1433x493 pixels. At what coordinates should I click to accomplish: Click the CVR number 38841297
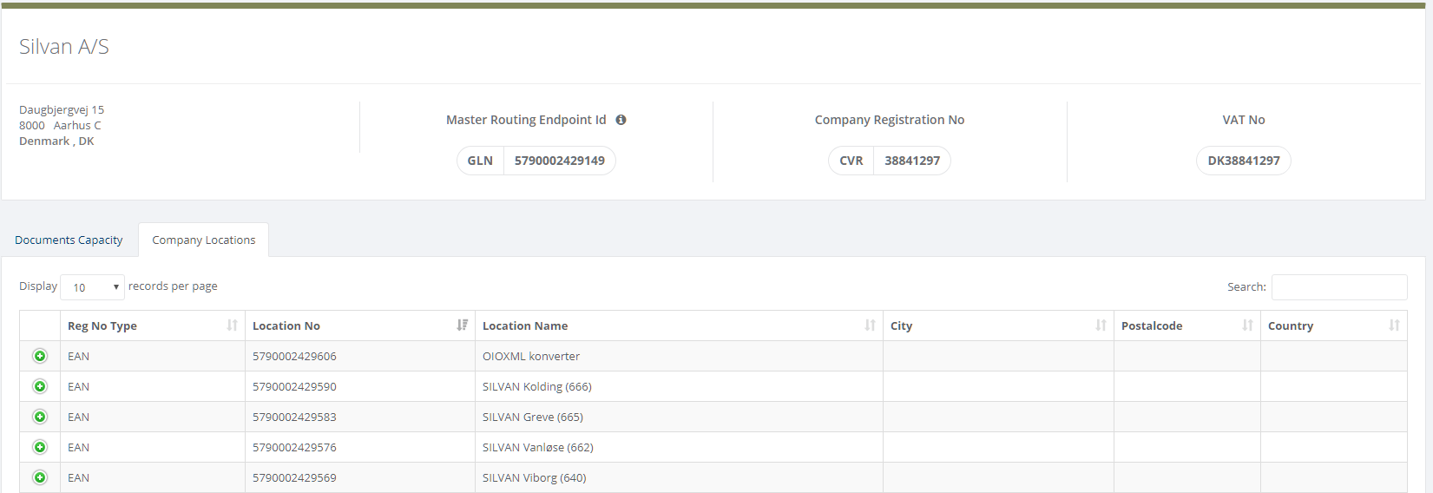point(912,161)
